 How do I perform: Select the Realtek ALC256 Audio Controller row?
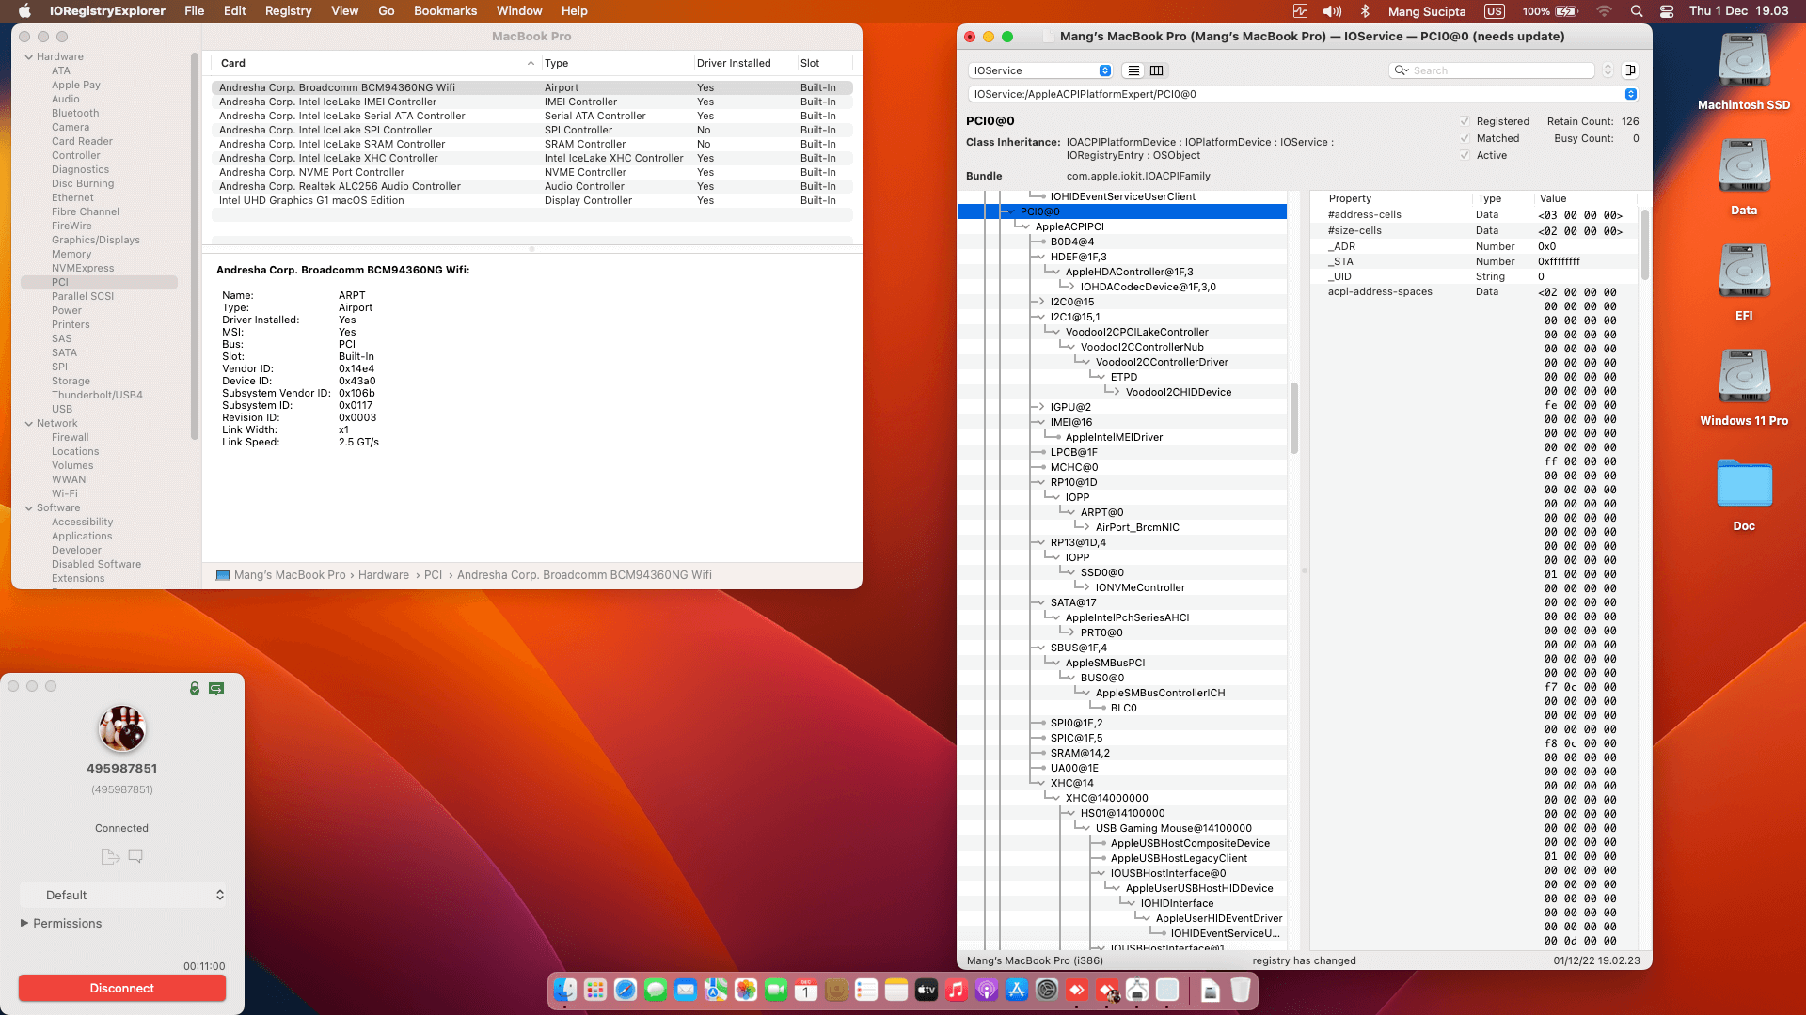pyautogui.click(x=531, y=187)
